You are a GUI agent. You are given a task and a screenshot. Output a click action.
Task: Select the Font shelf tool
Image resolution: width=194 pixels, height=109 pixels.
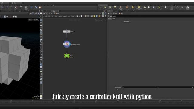(21, 8)
